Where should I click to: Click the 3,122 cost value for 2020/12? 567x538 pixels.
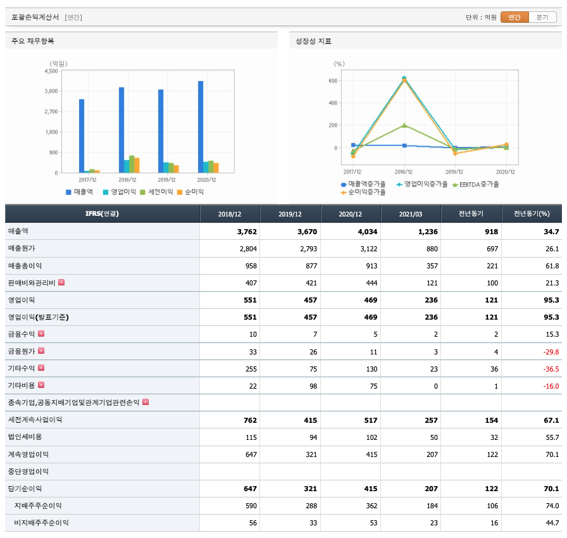click(x=368, y=249)
